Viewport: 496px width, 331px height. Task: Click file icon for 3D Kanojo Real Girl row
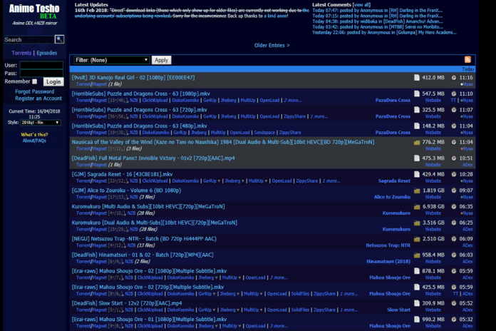coord(417,78)
